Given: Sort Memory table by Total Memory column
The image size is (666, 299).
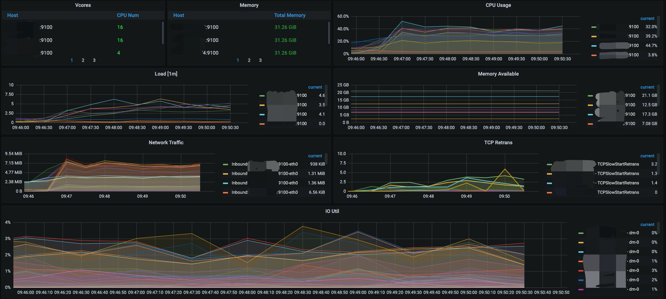Looking at the screenshot, I should (290, 15).
